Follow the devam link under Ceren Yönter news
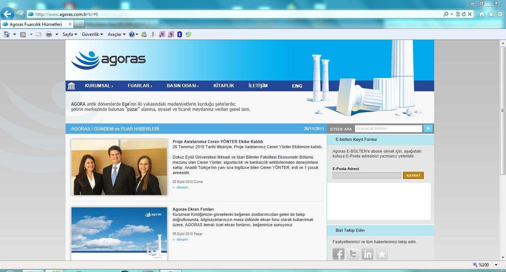Screen dimensions: 506x272 click(182, 187)
